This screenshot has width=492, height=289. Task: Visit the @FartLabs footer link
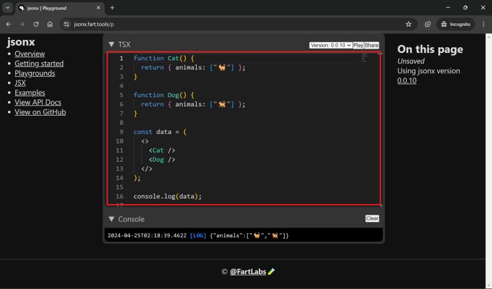pos(248,271)
